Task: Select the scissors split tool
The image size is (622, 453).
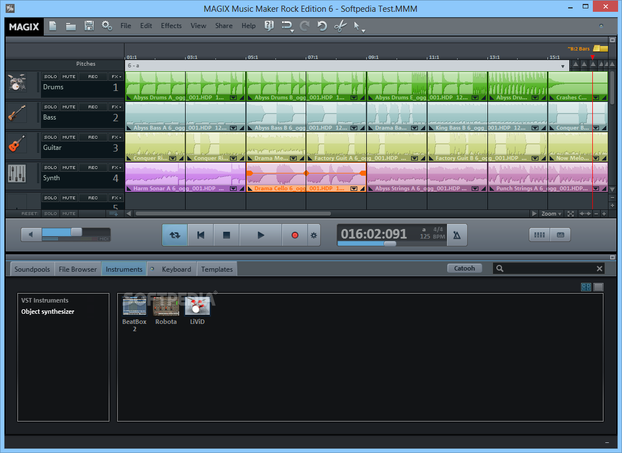Action: (340, 26)
